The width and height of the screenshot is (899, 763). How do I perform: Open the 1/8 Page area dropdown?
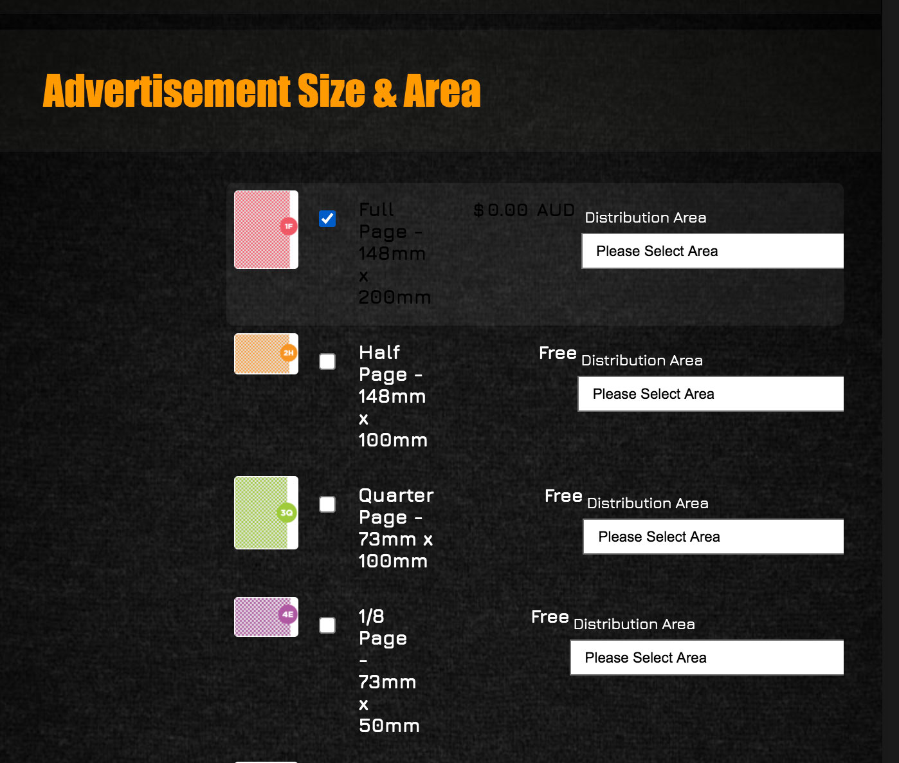pyautogui.click(x=706, y=657)
